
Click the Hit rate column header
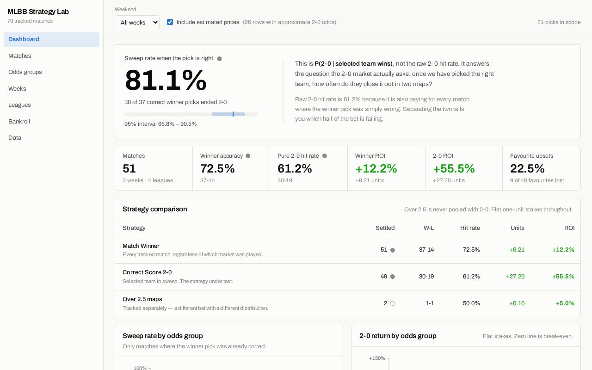tap(470, 228)
